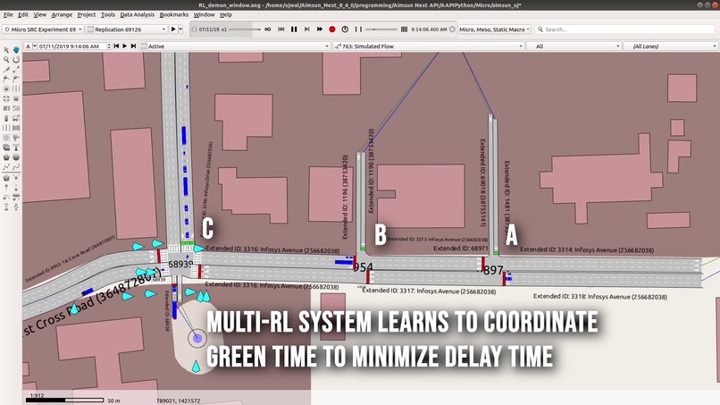Image resolution: width=720 pixels, height=405 pixels.
Task: Open the Help menu
Action: click(225, 14)
